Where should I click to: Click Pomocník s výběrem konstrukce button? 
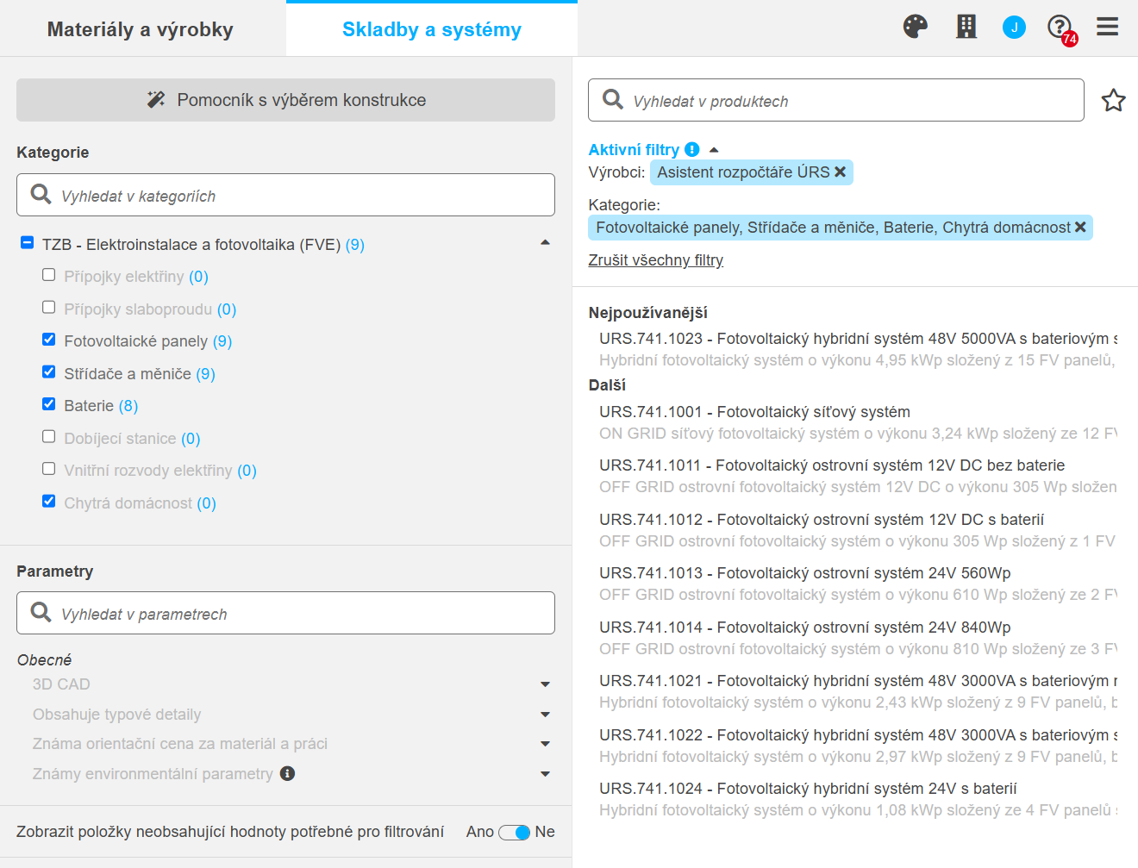click(x=285, y=100)
